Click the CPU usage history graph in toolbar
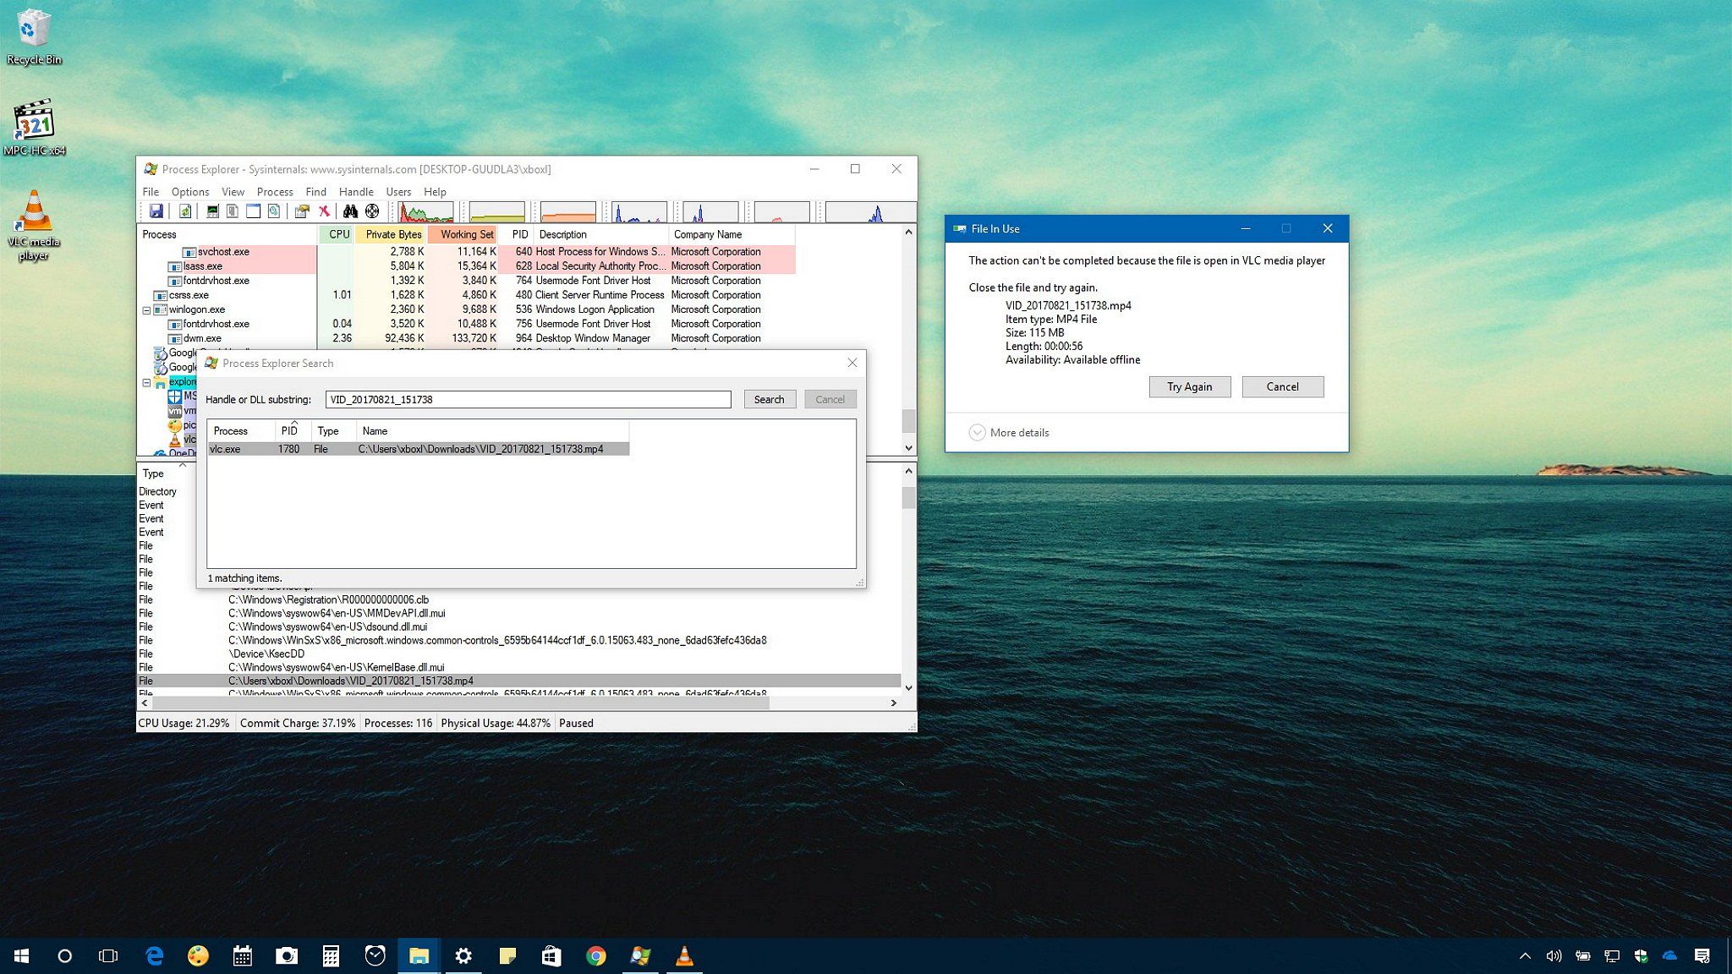Screen dimensions: 1732x974 click(426, 211)
